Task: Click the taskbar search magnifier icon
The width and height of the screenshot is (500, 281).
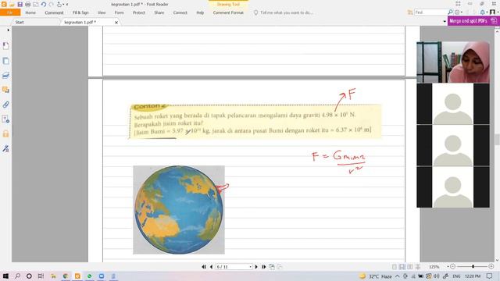Action: coord(17,276)
